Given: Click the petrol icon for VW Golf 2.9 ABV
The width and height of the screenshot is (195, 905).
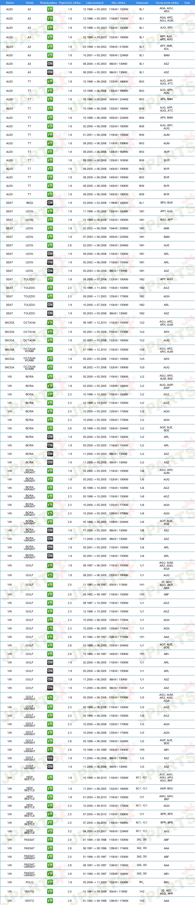Looking at the screenshot, I should pos(50,654).
